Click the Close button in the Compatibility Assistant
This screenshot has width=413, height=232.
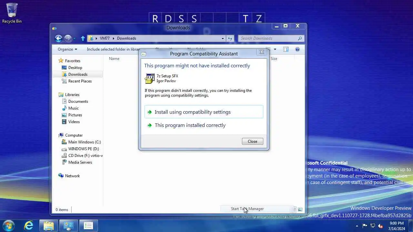(252, 141)
